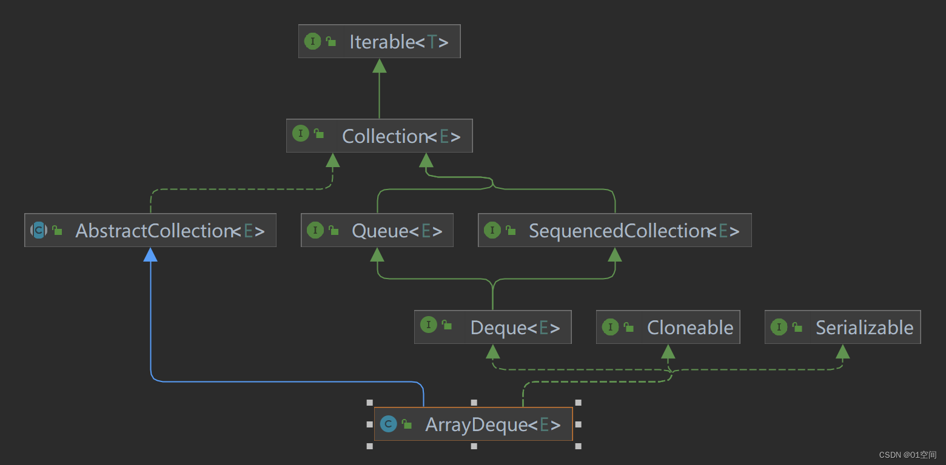
Task: Click the green lock icon on Iterable
Action: click(331, 42)
